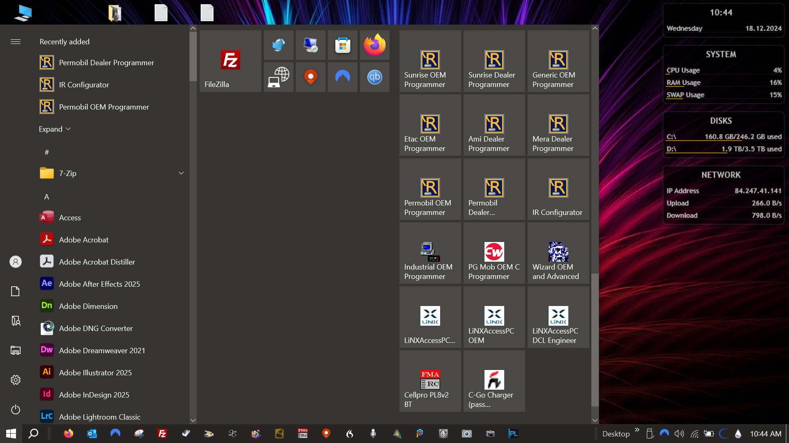
Task: Jump to letter A section header
Action: point(46,196)
